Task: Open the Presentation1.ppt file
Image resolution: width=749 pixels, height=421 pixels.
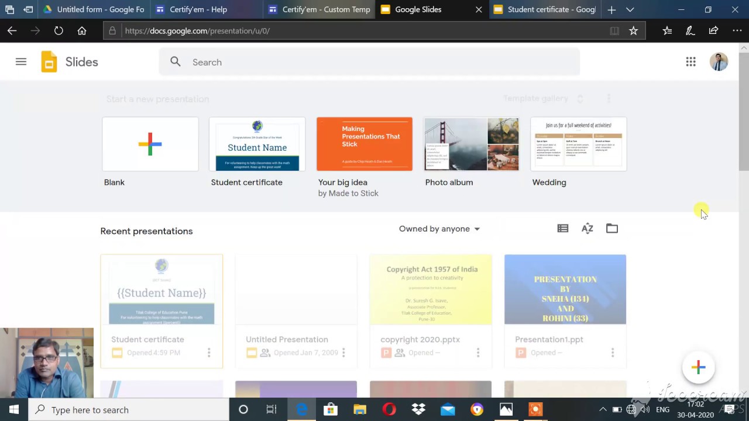Action: [565, 290]
